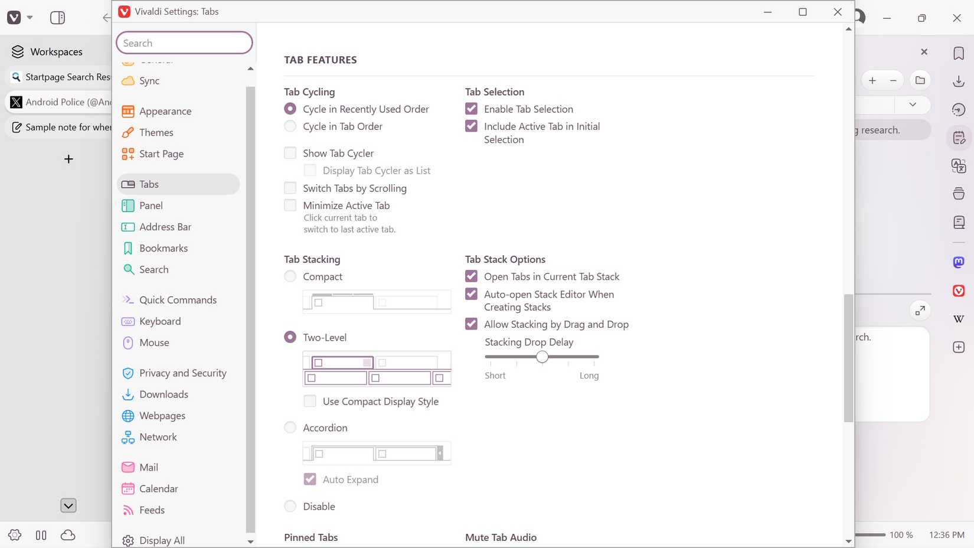Open the Translate panel
Viewport: 974px width, 548px height.
[x=958, y=166]
